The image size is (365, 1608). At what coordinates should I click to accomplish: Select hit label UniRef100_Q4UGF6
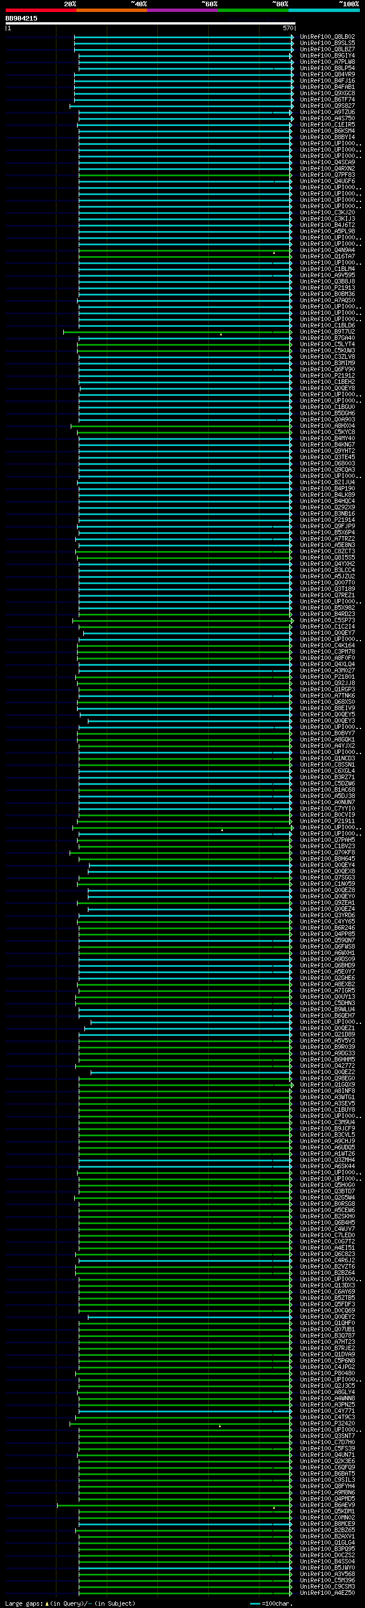(327, 181)
